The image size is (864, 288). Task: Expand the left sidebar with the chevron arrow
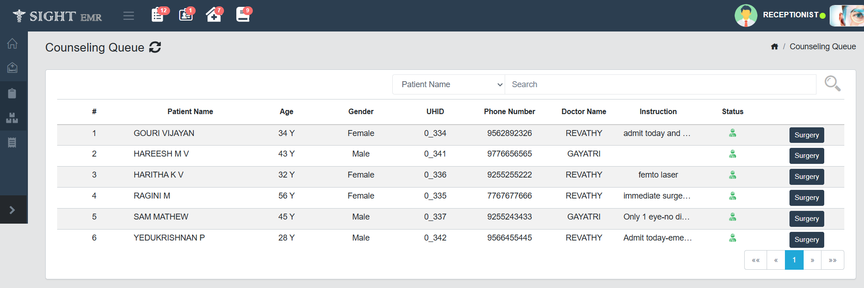click(12, 210)
